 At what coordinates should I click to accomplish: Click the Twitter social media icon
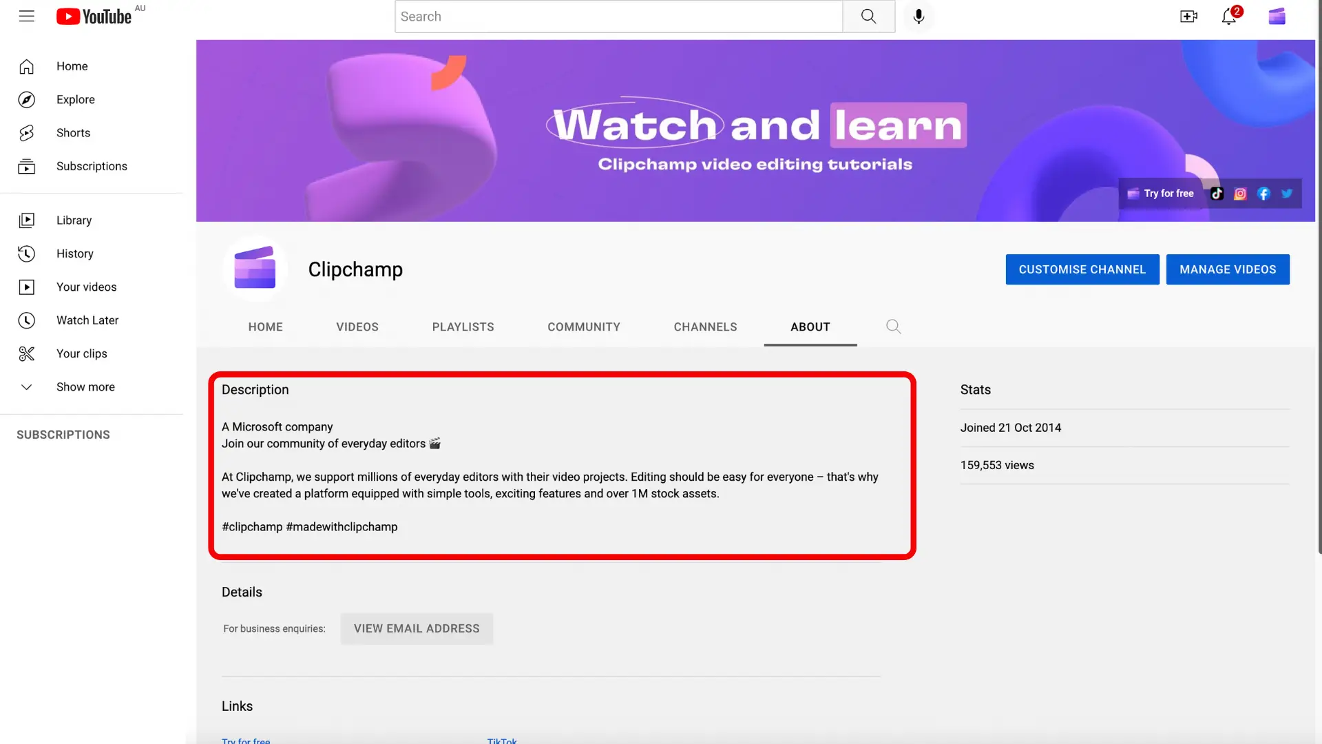(x=1287, y=194)
